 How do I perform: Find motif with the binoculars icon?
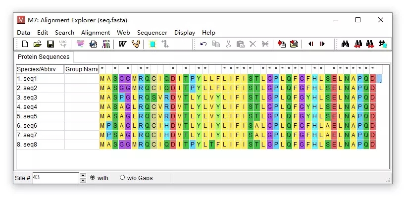[345, 44]
